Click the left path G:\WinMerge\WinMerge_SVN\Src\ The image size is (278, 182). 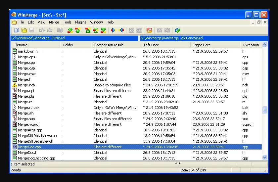coord(38,38)
